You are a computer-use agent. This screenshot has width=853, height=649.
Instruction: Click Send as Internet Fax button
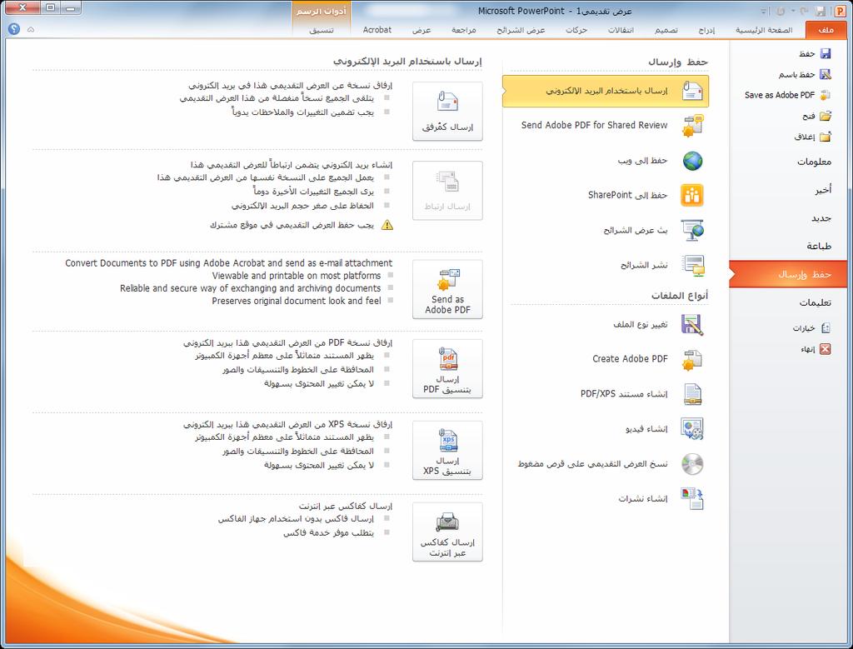[x=447, y=532]
